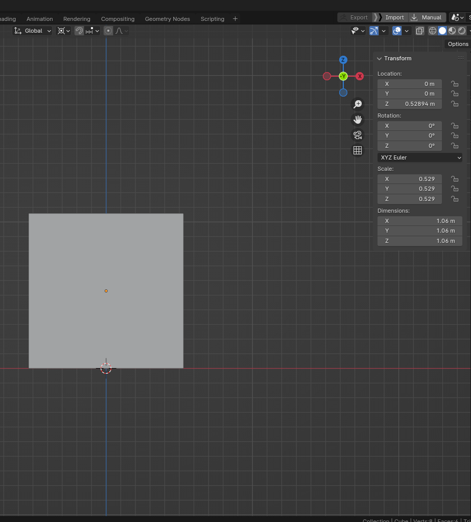The height and width of the screenshot is (522, 471).
Task: Click the Zoom view magnifier icon
Action: tap(358, 104)
